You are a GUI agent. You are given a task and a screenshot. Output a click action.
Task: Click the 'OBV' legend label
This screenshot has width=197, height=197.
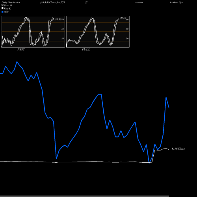point(6,12)
